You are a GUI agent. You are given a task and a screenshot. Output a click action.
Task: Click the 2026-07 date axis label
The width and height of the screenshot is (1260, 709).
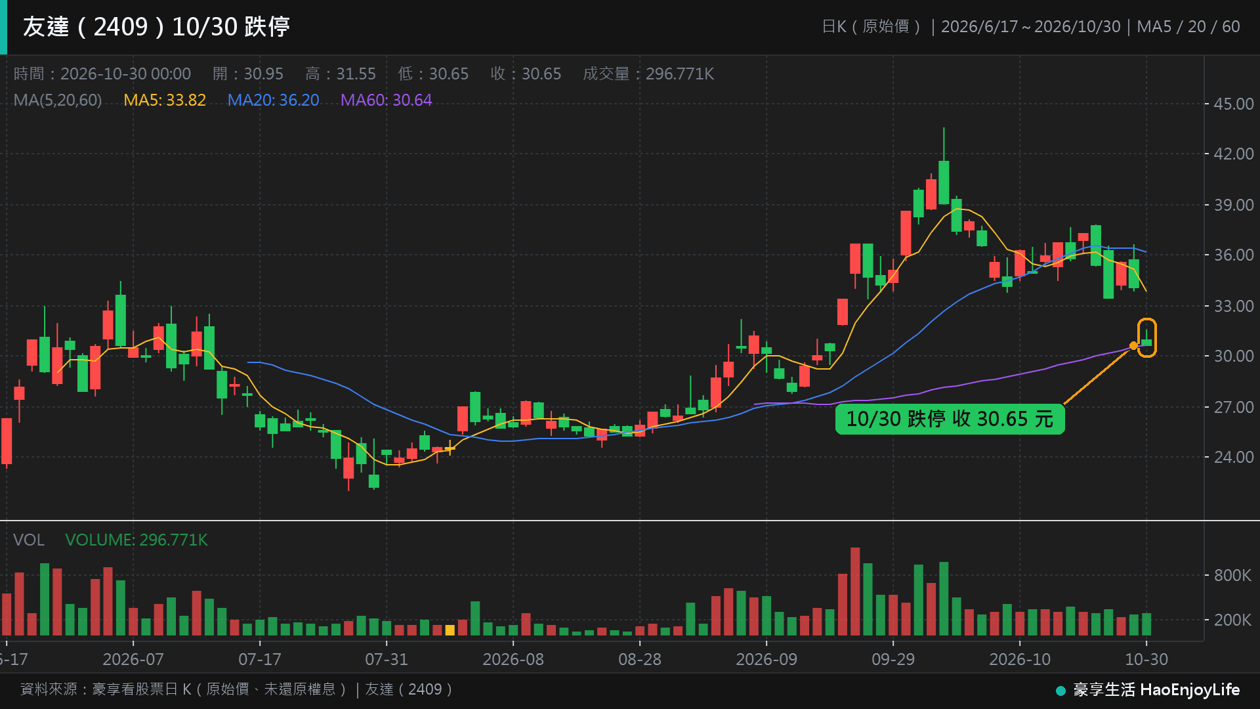(x=133, y=659)
